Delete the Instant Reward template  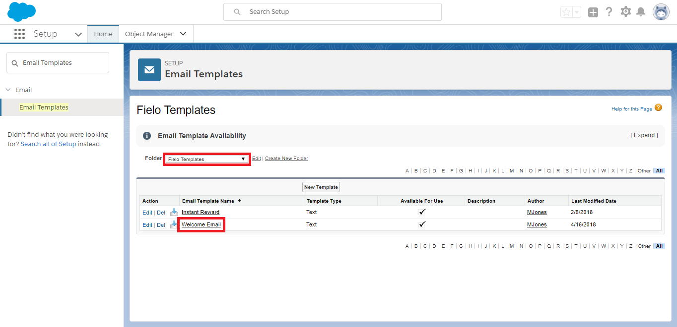coord(161,213)
